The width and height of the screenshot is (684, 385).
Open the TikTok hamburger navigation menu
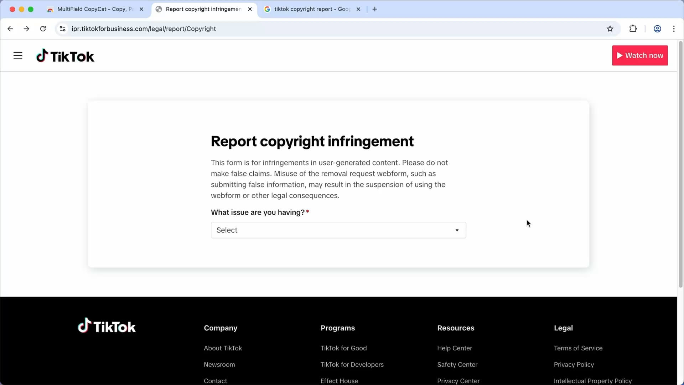(x=17, y=55)
